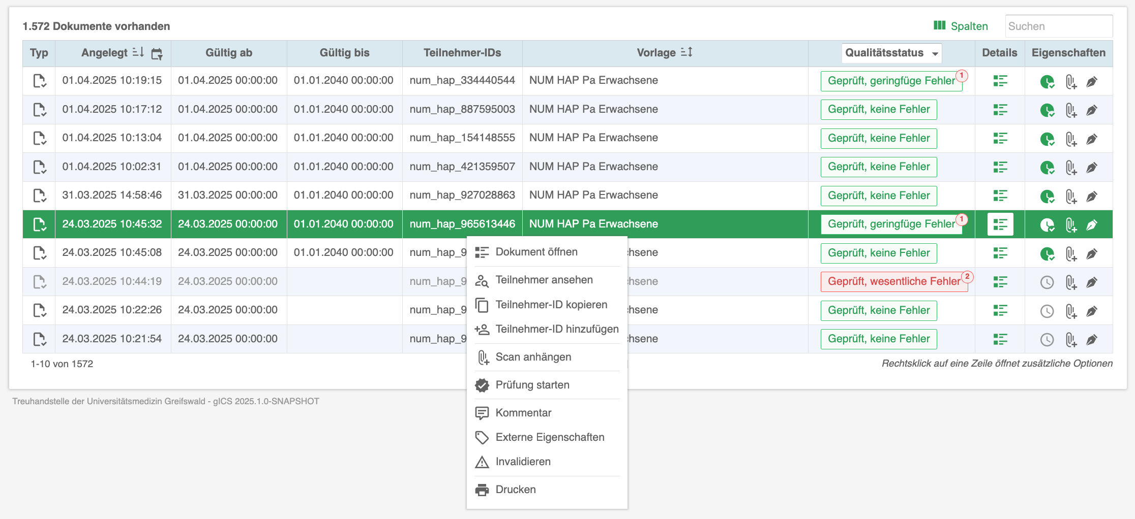This screenshot has width=1135, height=519.
Task: Choose 'Invalidieren' in context menu
Action: click(547, 462)
